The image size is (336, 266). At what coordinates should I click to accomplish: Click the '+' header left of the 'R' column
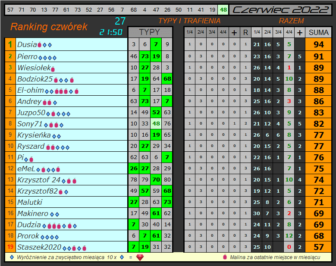234,32
